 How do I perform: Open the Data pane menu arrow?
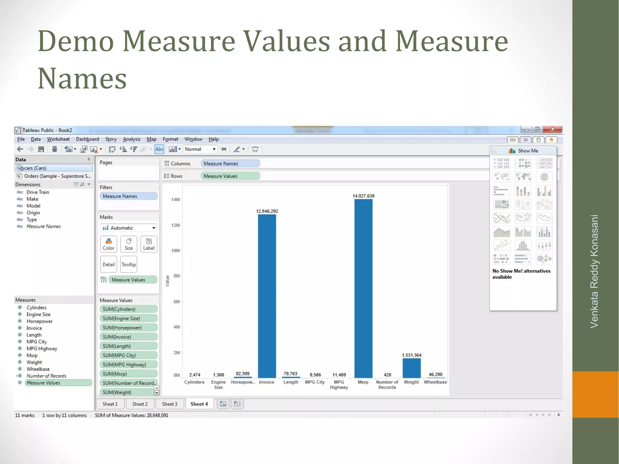point(89,159)
